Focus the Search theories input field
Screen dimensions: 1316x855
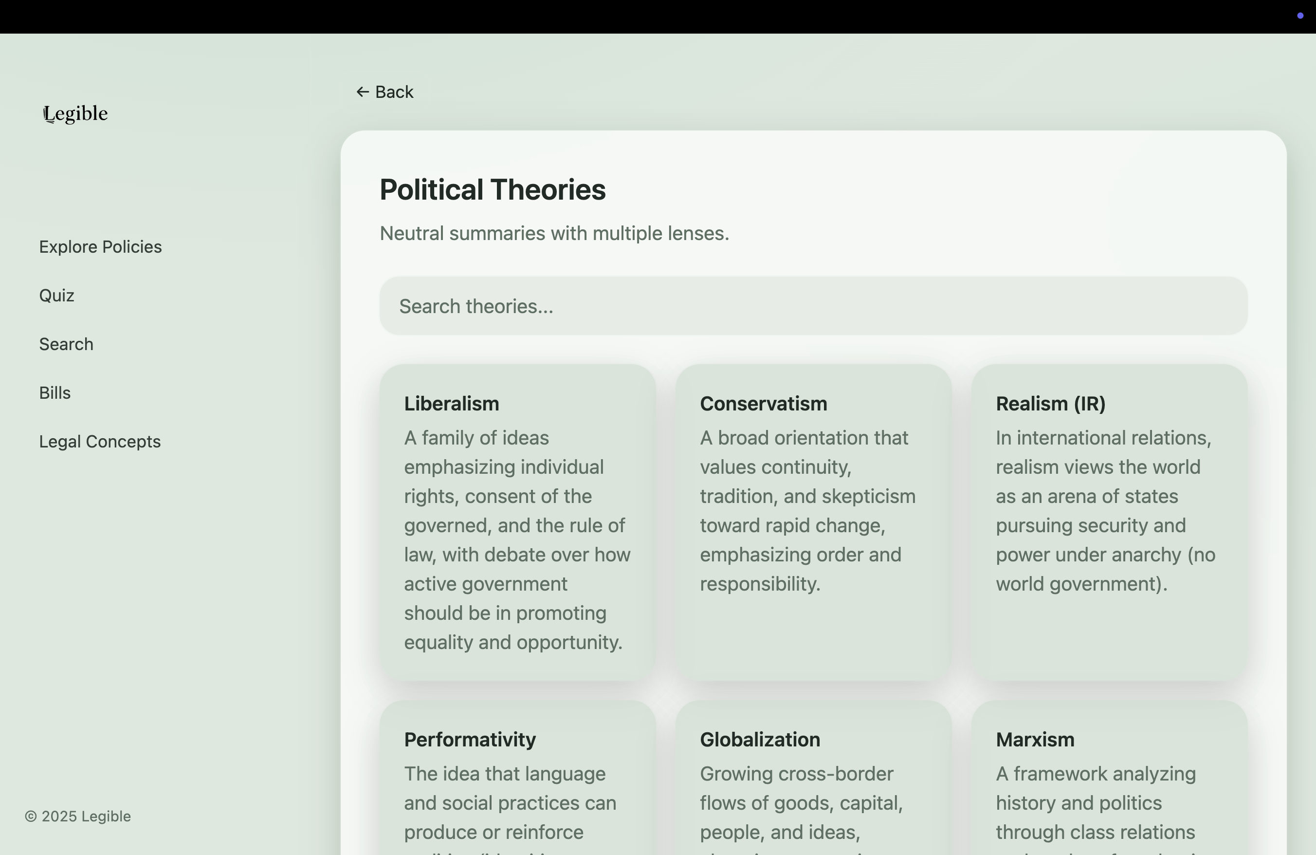point(813,306)
